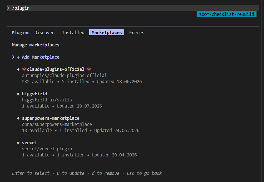The height and width of the screenshot is (182, 264).
Task: Click the 'Enter to select' hint
Action: click(31, 173)
